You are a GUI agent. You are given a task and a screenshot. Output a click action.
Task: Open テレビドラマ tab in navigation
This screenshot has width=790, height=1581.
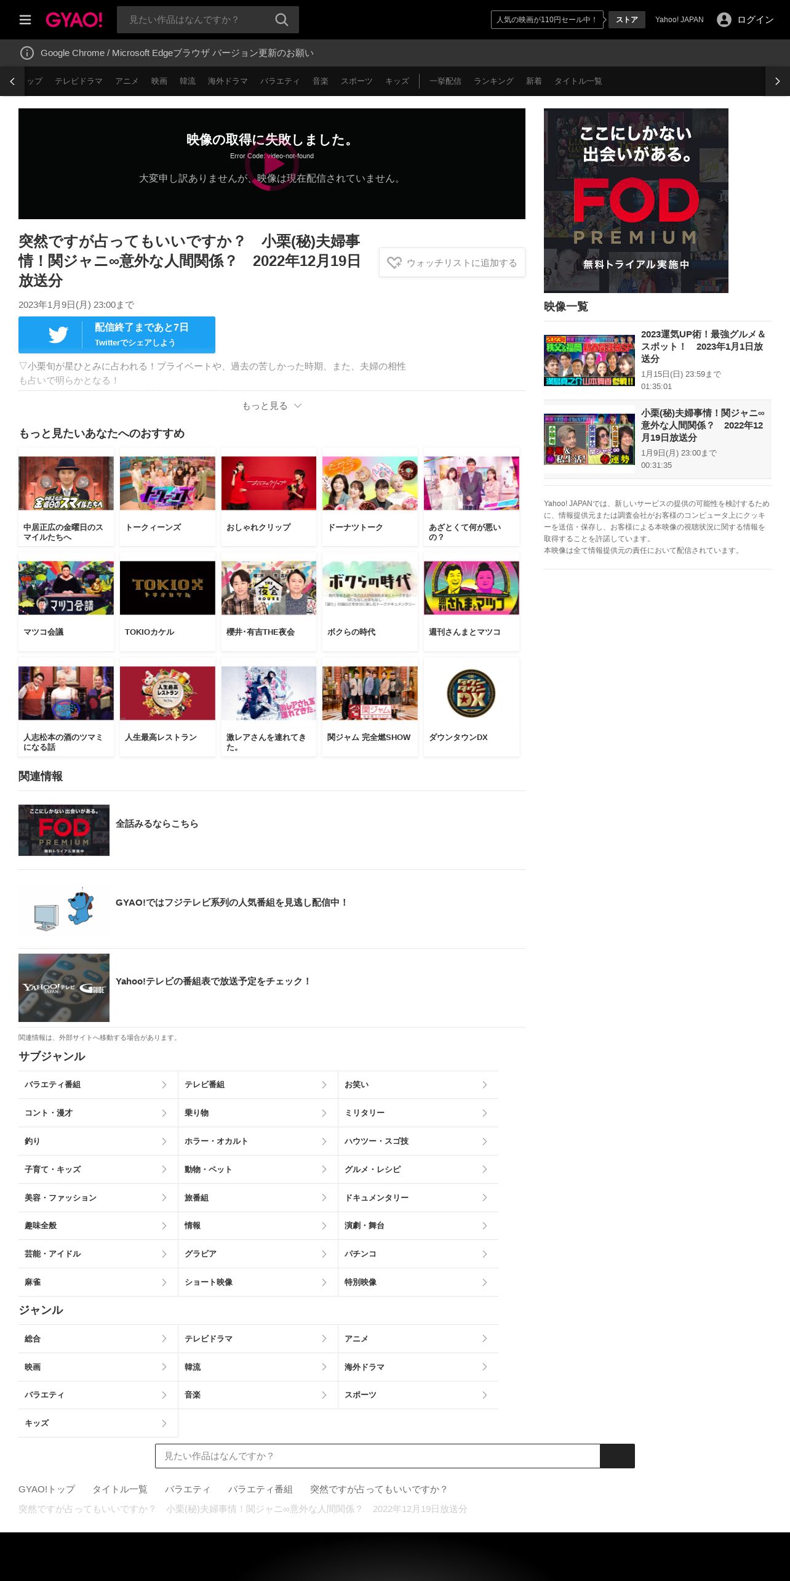(x=79, y=81)
